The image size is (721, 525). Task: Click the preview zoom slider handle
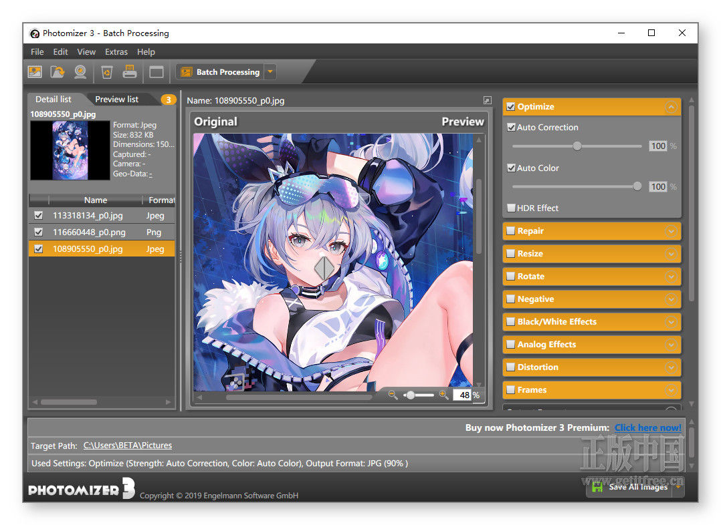click(411, 395)
